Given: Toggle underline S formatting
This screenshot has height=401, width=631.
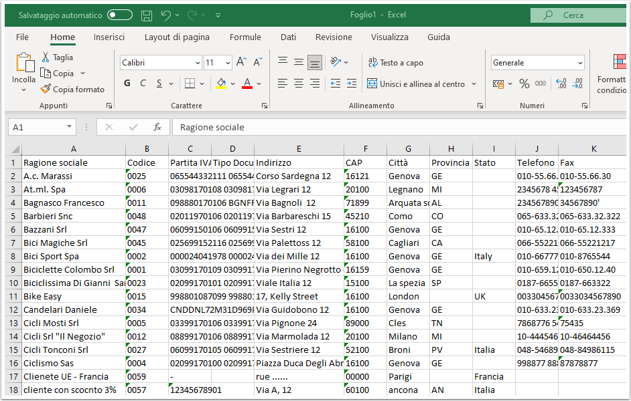Looking at the screenshot, I should coord(159,83).
